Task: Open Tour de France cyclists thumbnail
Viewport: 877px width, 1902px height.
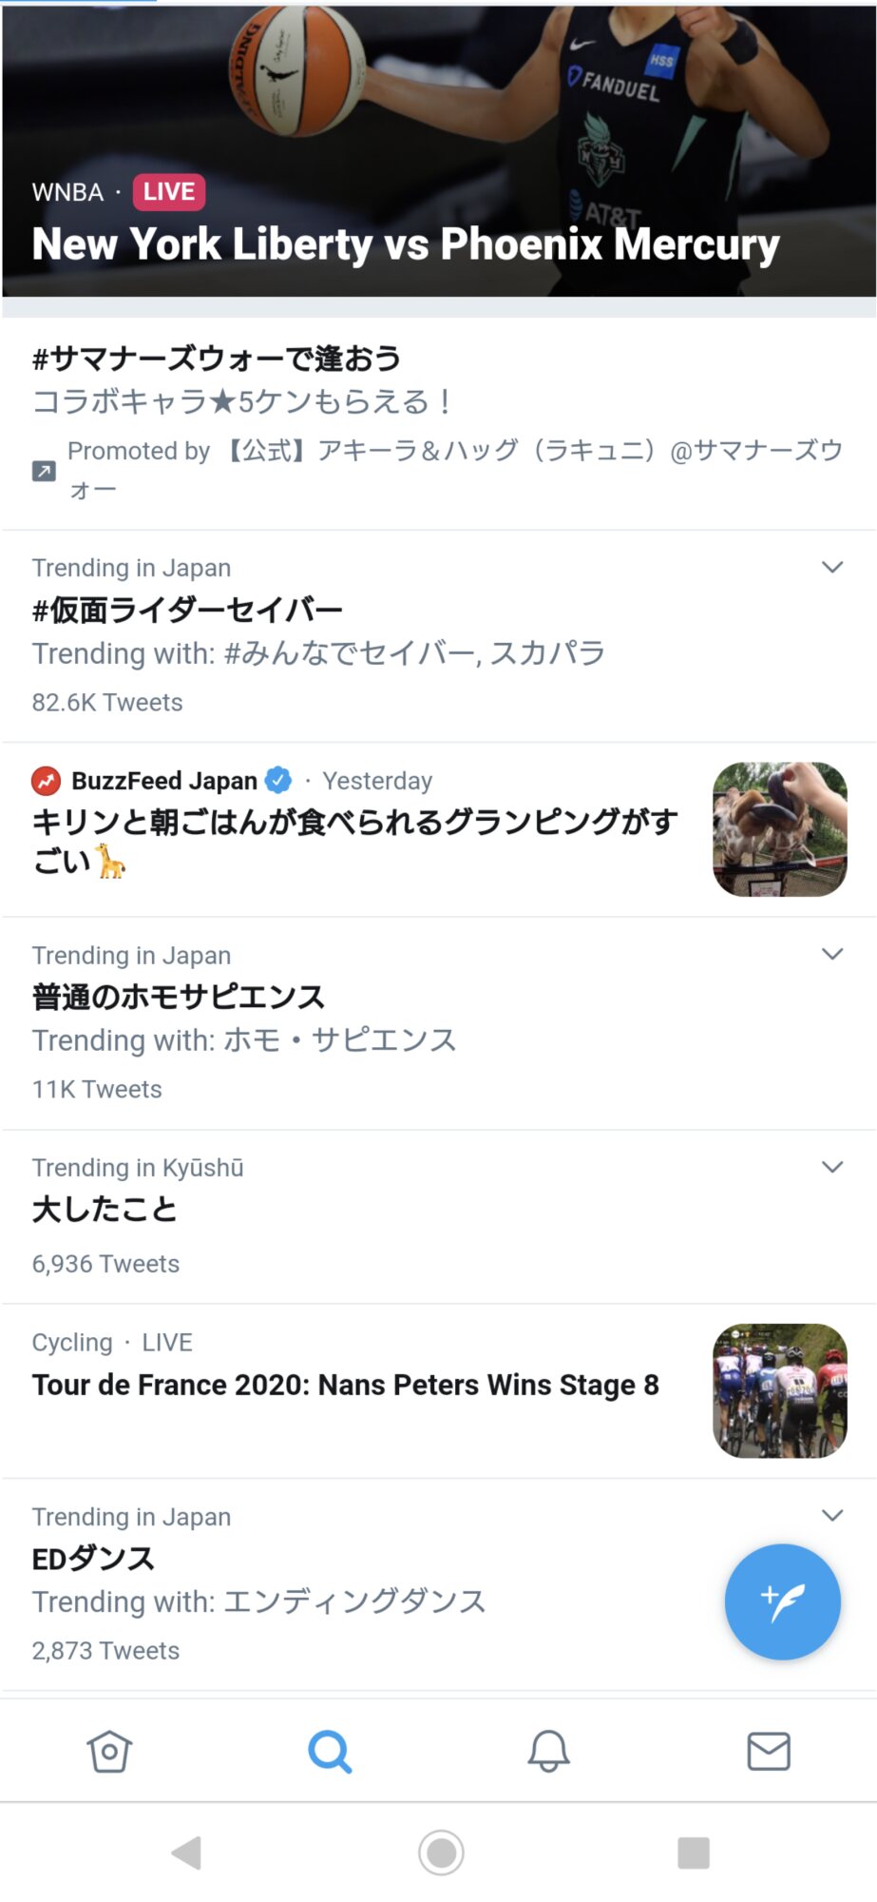Action: (x=779, y=1390)
